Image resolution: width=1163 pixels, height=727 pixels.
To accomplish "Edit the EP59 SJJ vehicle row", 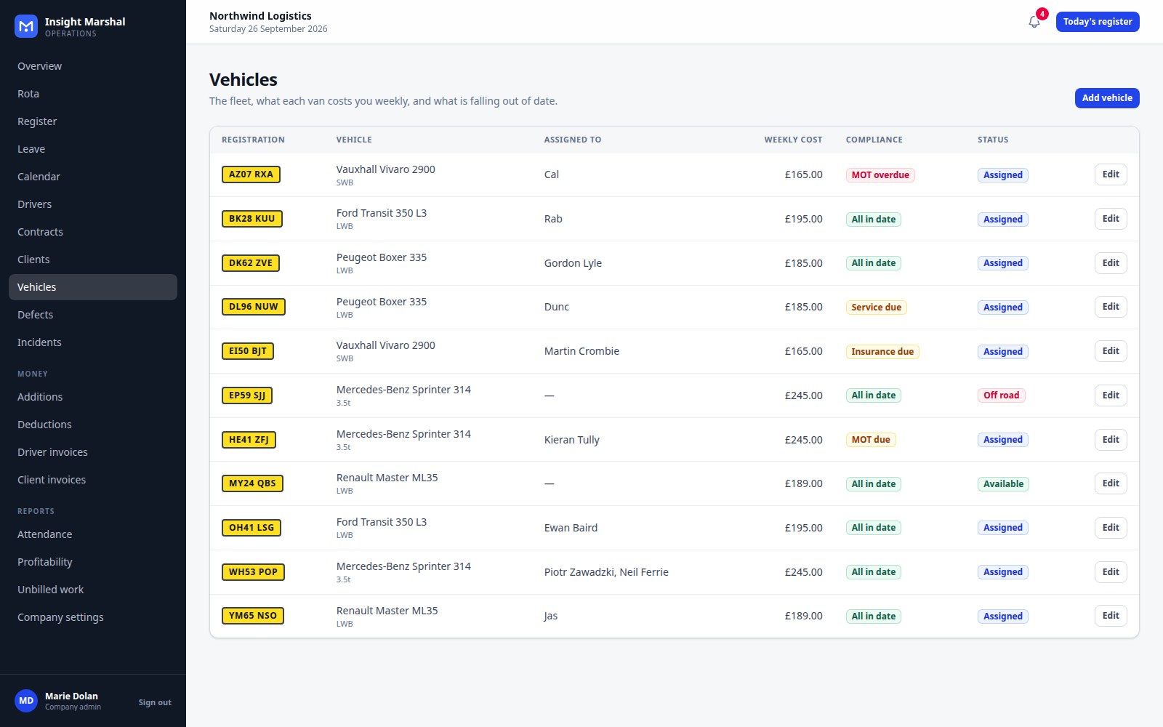I will (1111, 395).
